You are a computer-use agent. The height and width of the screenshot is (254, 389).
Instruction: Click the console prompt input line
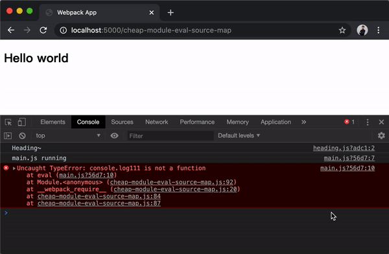[194, 213]
